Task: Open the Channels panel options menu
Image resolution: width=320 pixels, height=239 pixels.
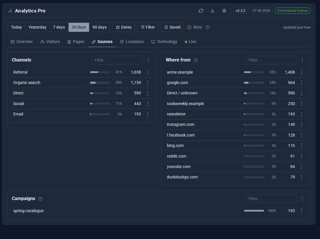Action: pyautogui.click(x=148, y=60)
